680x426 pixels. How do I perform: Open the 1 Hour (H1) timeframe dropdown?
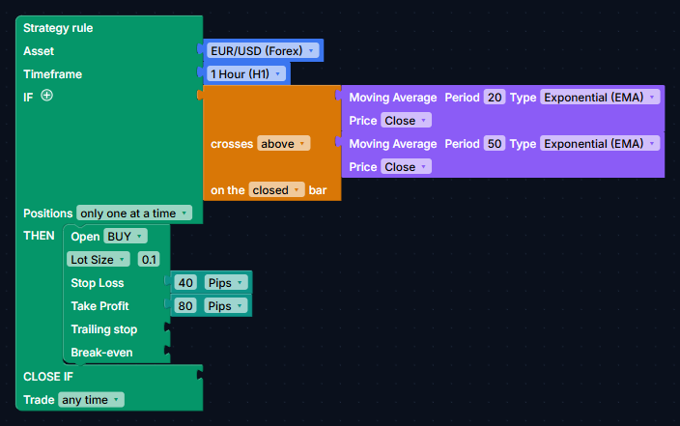[246, 73]
